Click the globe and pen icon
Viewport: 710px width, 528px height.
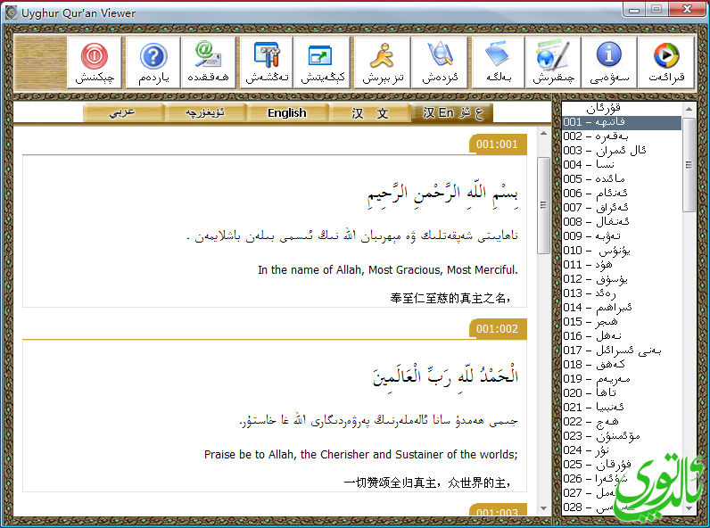553,62
